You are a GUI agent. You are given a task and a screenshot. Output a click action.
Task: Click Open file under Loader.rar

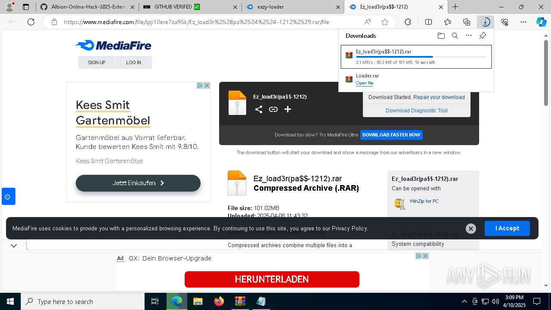pyautogui.click(x=365, y=83)
